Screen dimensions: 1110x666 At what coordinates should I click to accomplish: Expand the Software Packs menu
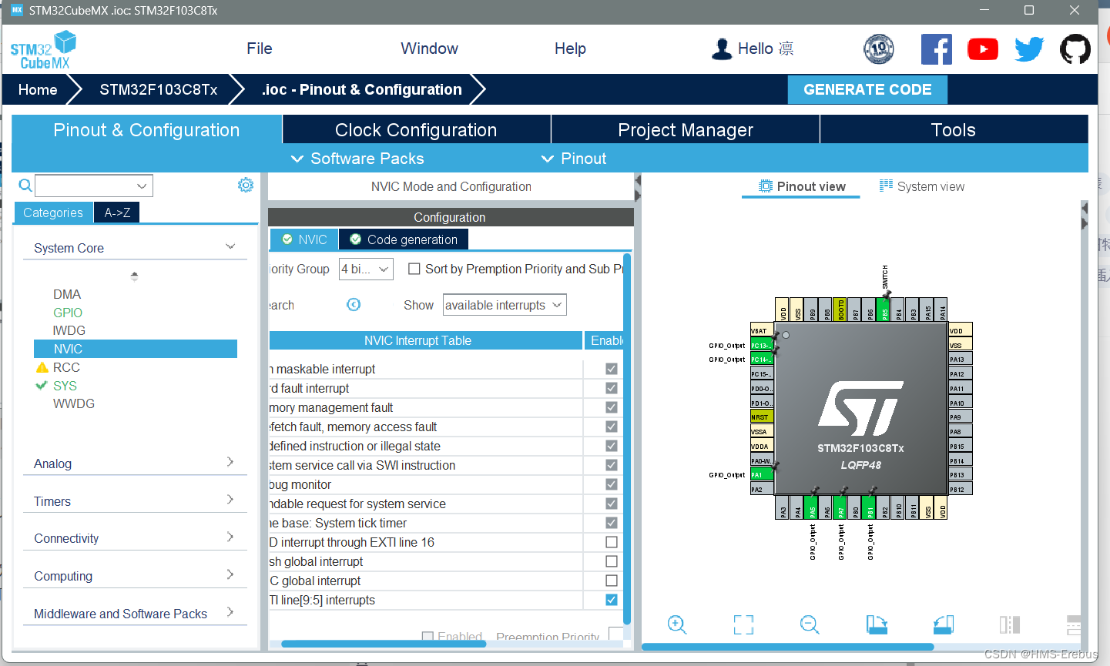tap(357, 159)
